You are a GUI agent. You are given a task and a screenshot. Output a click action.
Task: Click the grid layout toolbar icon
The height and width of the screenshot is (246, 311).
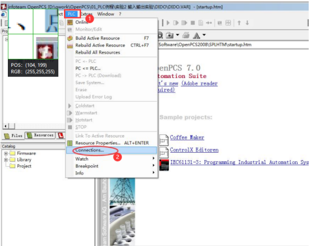228,23
